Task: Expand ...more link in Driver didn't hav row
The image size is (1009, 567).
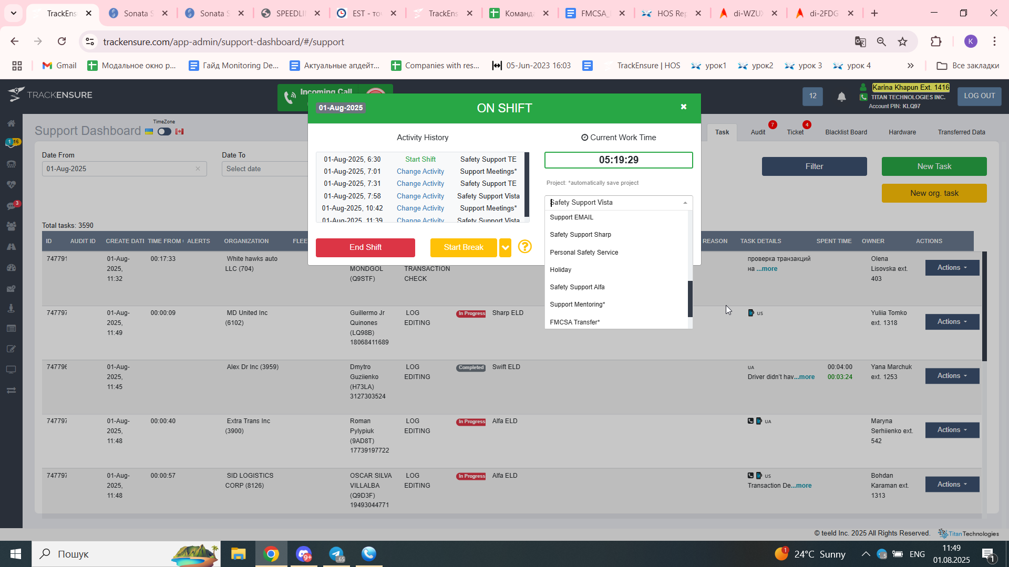Action: pyautogui.click(x=805, y=377)
